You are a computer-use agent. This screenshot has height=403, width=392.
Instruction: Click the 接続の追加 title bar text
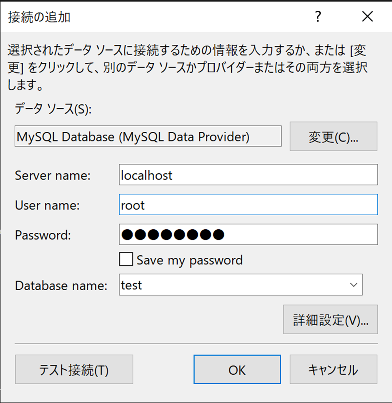39,17
